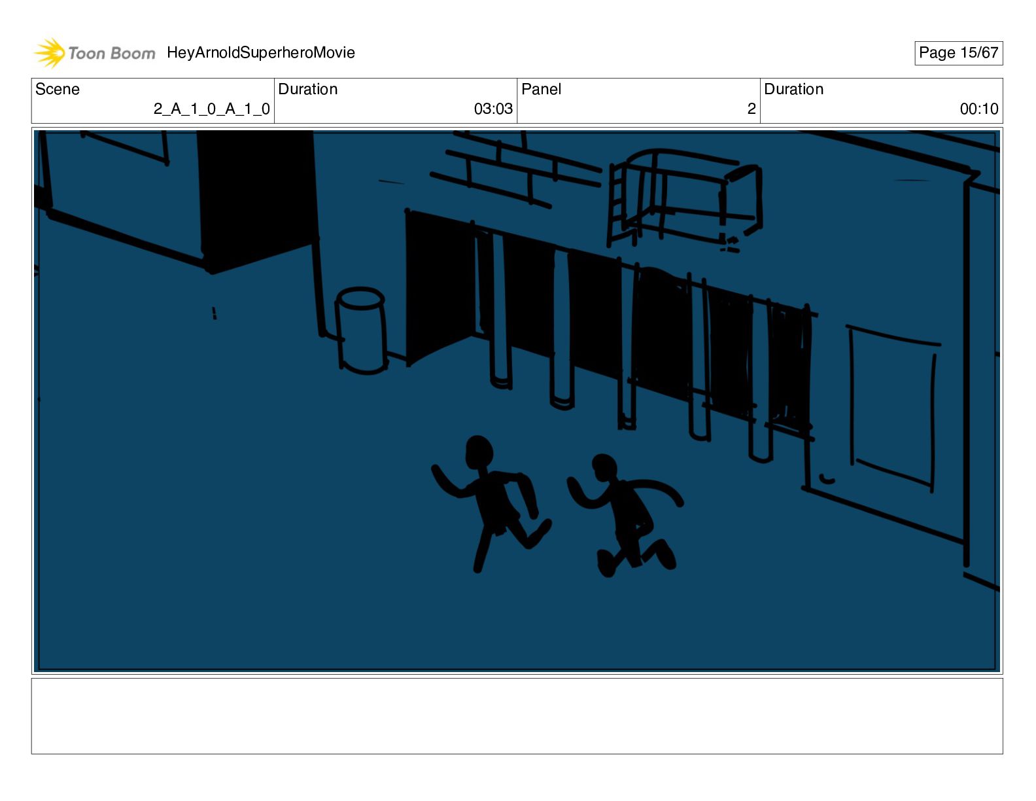The height and width of the screenshot is (801, 1036).
Task: Select the Panel header label
Action: coord(542,89)
